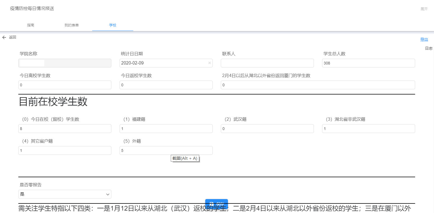Select the 湖北省非武汉籍 field
The height and width of the screenshot is (213, 434).
pyautogui.click(x=368, y=129)
